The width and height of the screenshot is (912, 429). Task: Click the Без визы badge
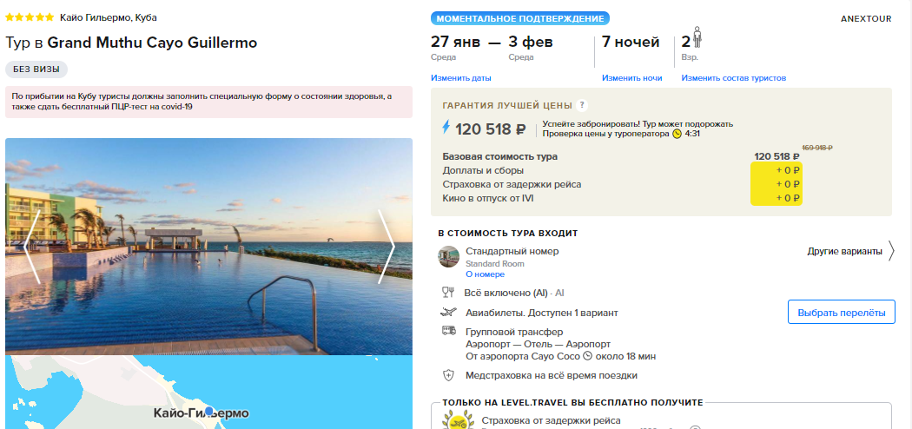(x=36, y=69)
